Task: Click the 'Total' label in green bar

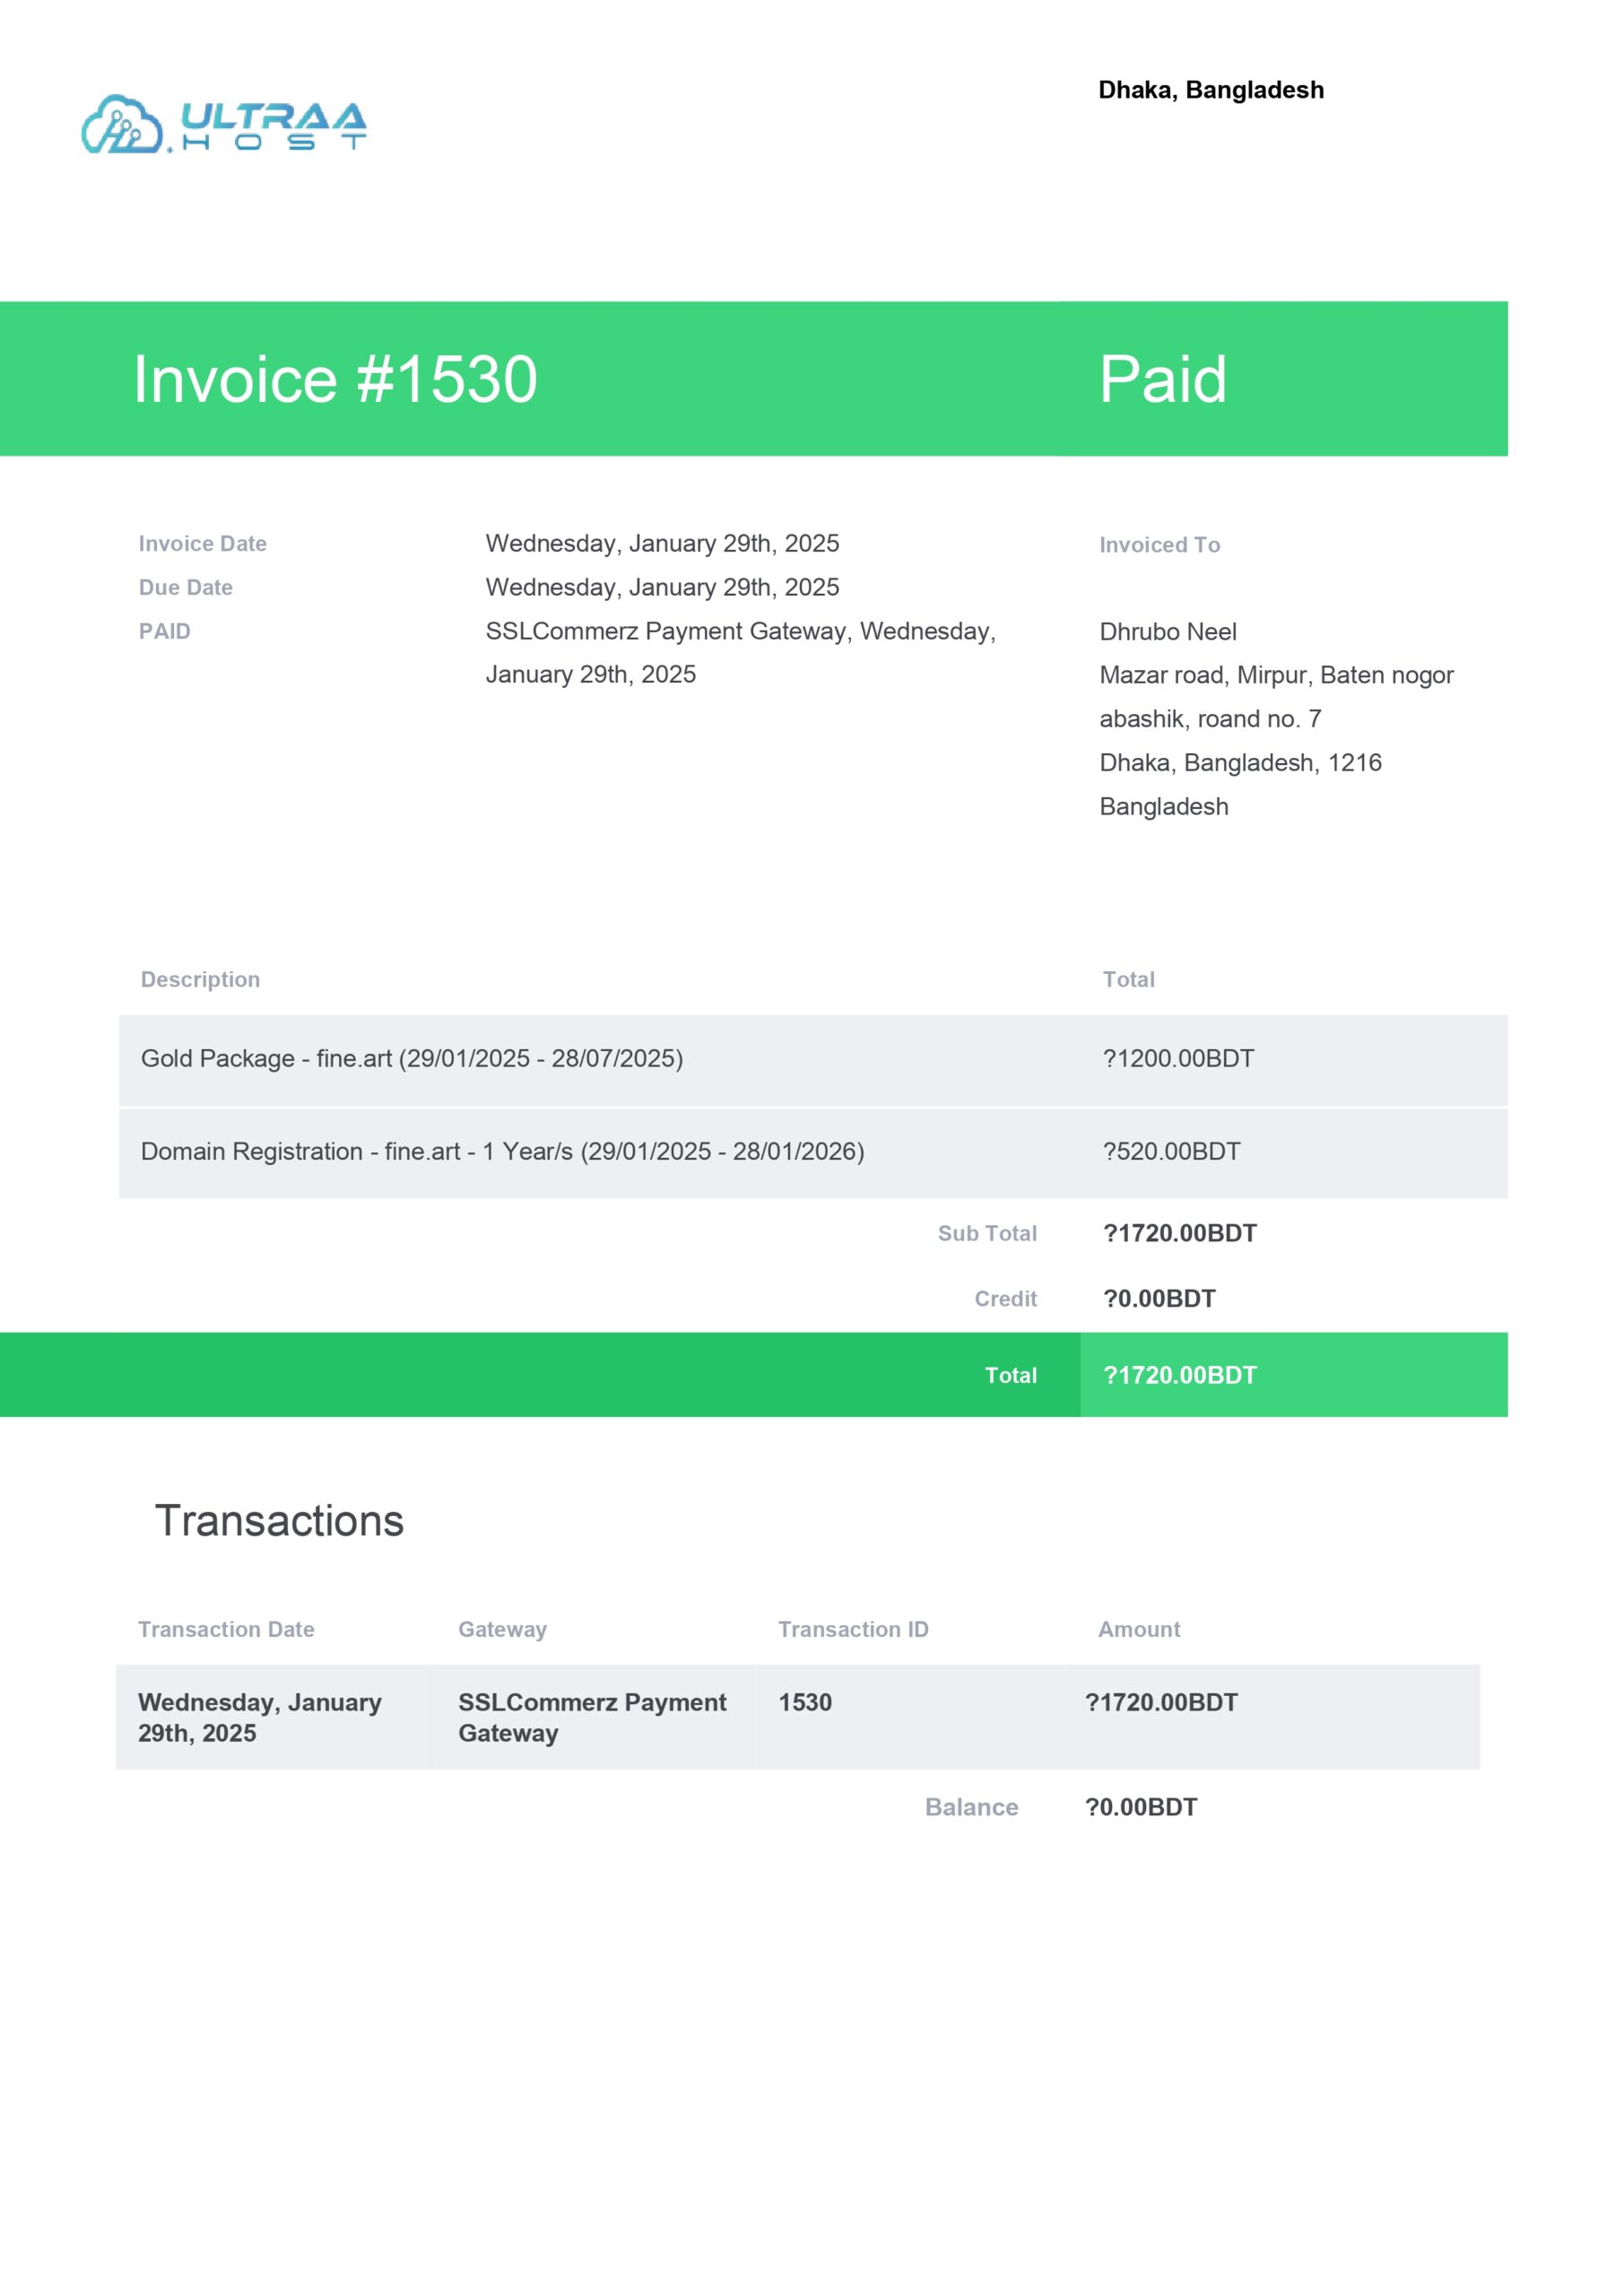Action: tap(1011, 1376)
